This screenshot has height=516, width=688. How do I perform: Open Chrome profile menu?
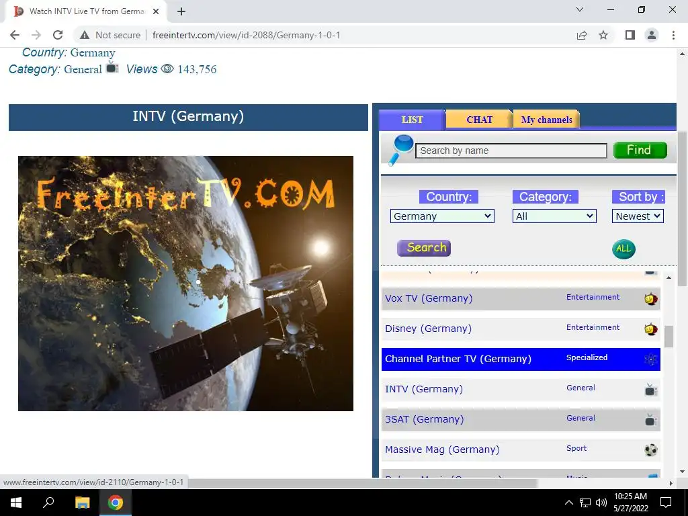tap(652, 35)
